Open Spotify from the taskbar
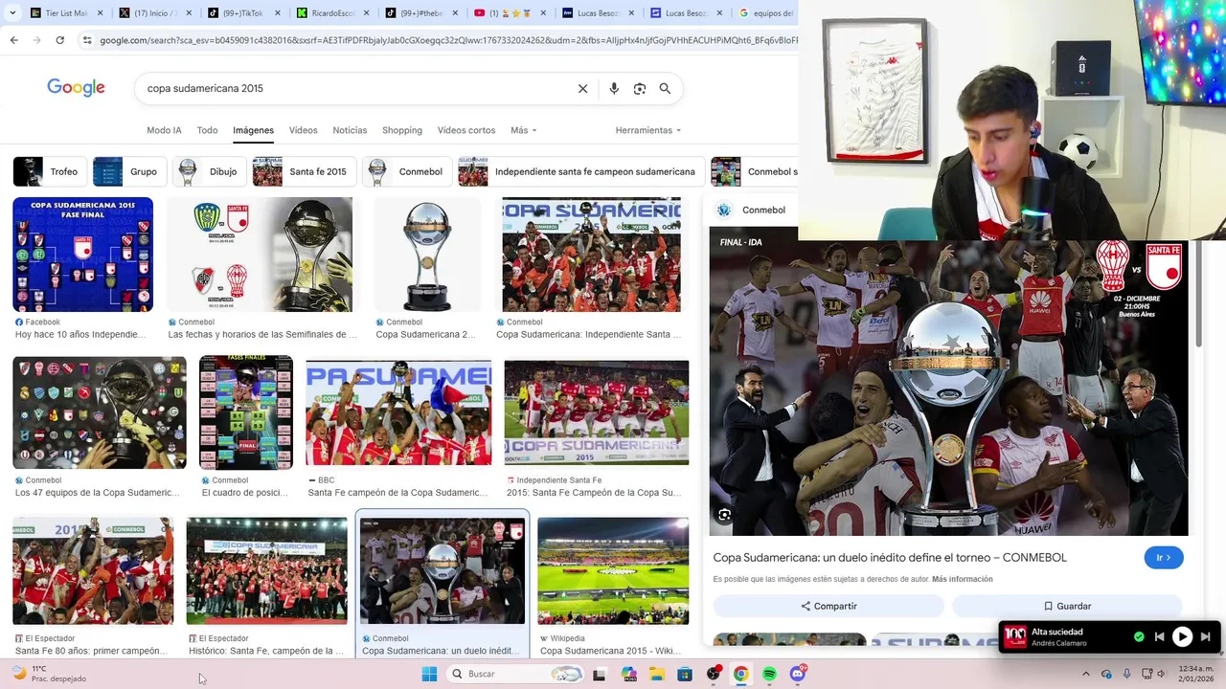Image resolution: width=1226 pixels, height=689 pixels. (769, 674)
